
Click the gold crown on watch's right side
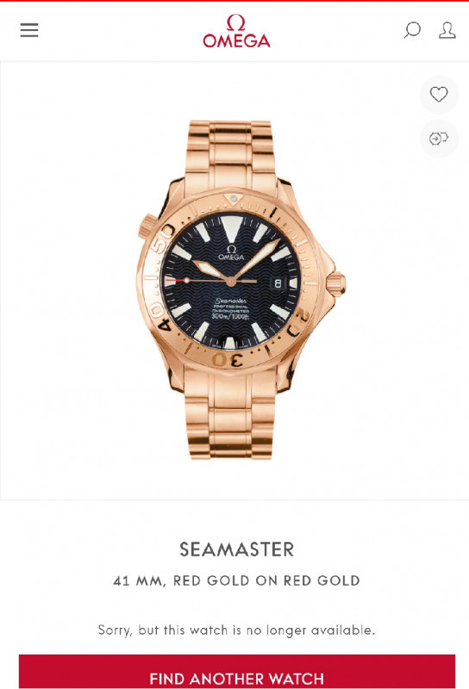click(336, 284)
